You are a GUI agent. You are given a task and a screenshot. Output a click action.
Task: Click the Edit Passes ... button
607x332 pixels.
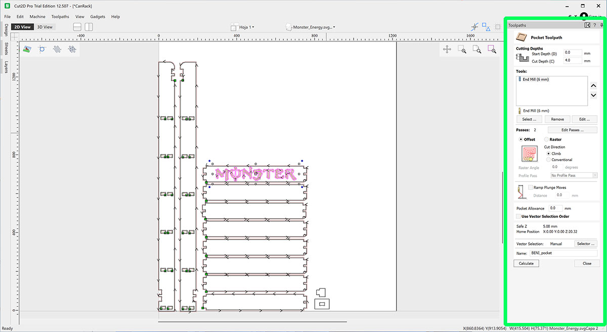(x=572, y=130)
